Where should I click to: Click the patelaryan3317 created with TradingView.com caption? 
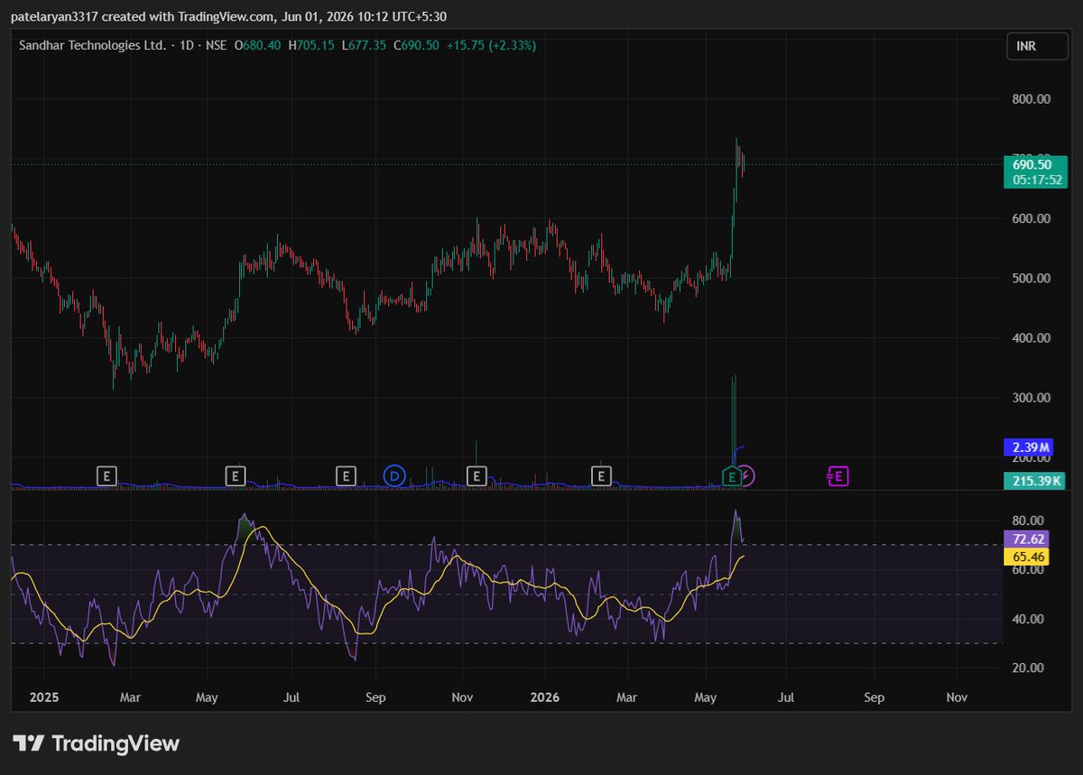tap(229, 16)
